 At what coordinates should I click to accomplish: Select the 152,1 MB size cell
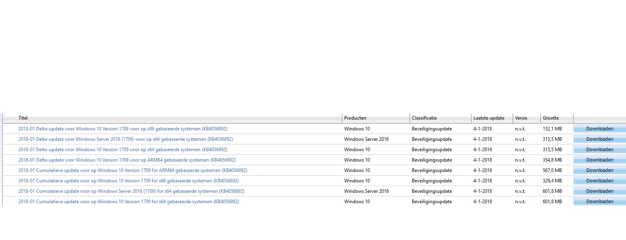point(552,129)
